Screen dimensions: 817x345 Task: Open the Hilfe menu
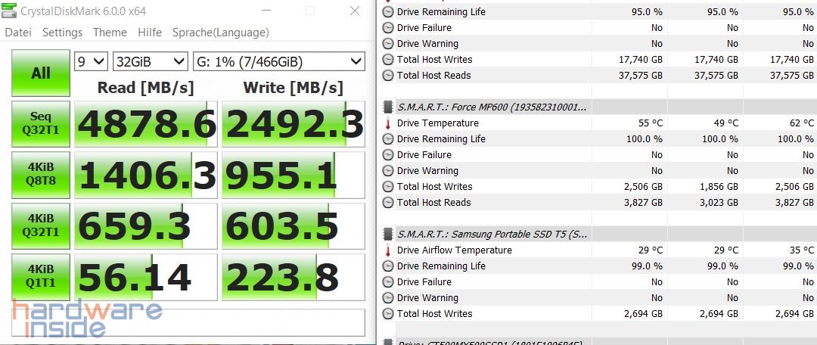pyautogui.click(x=150, y=33)
